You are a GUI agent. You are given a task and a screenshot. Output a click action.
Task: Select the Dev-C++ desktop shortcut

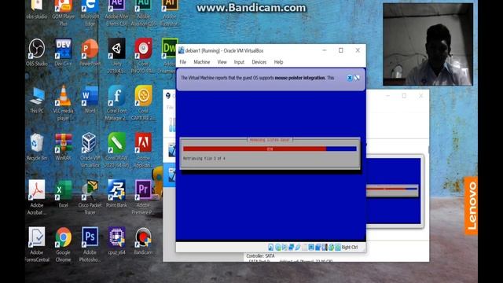[63, 53]
